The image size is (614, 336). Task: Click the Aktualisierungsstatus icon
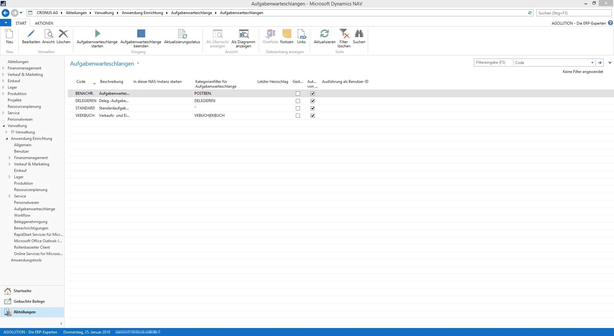point(182,34)
